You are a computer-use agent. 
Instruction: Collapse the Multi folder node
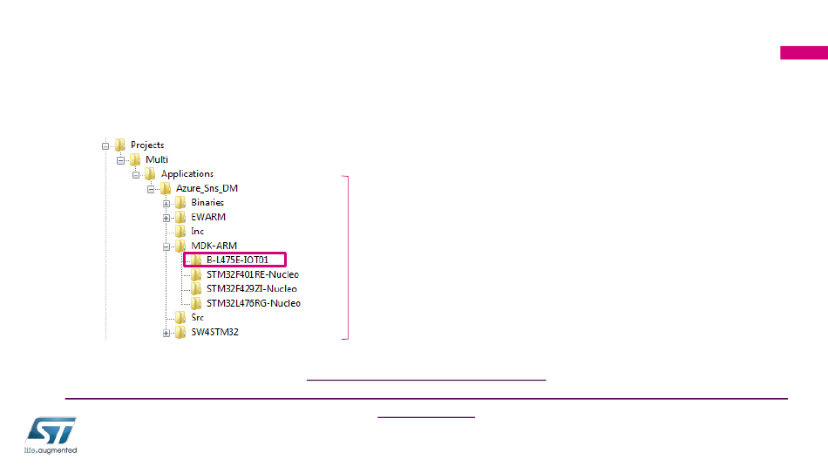(x=120, y=160)
